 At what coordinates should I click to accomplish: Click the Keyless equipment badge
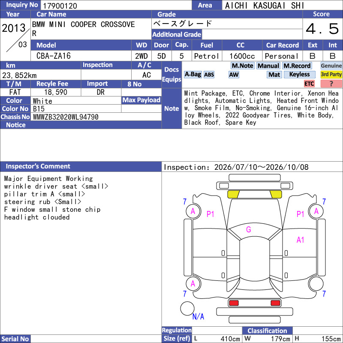299,74
